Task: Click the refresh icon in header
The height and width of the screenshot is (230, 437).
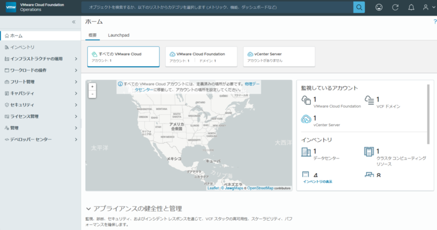Action: (395, 8)
